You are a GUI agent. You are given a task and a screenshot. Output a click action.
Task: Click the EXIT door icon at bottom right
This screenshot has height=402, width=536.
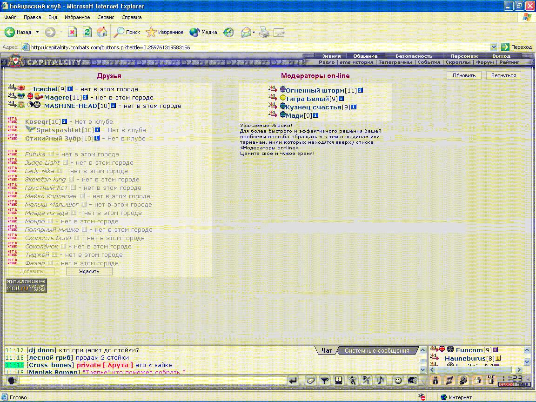[491, 380]
